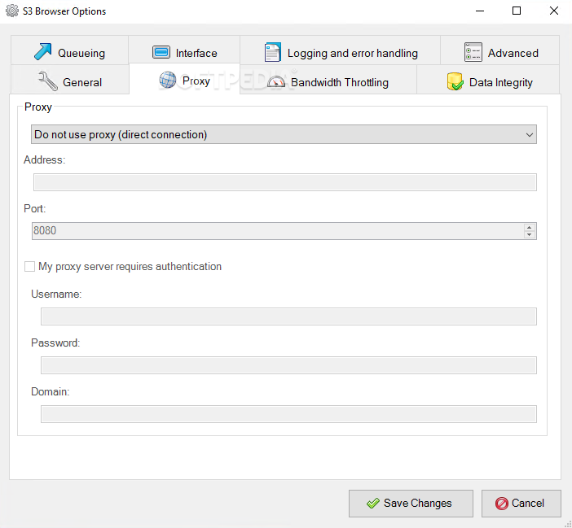Select the General tab
The width and height of the screenshot is (572, 528).
coord(70,80)
